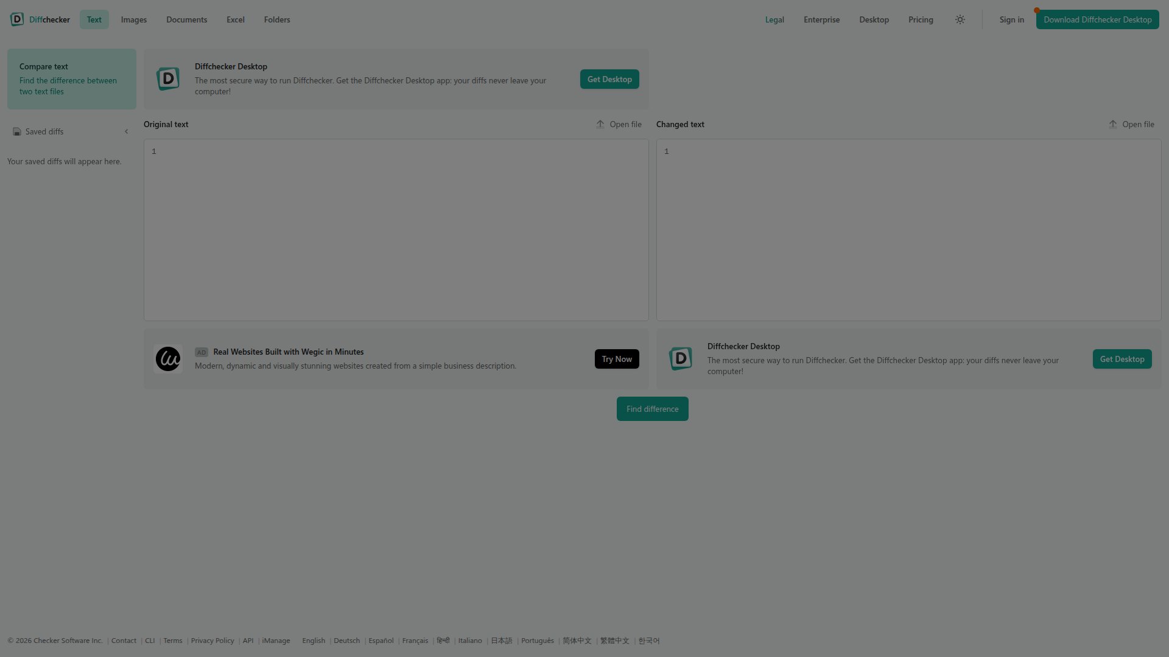The width and height of the screenshot is (1169, 657).
Task: Click the Diffchecker wordmark in header
Action: click(x=49, y=19)
